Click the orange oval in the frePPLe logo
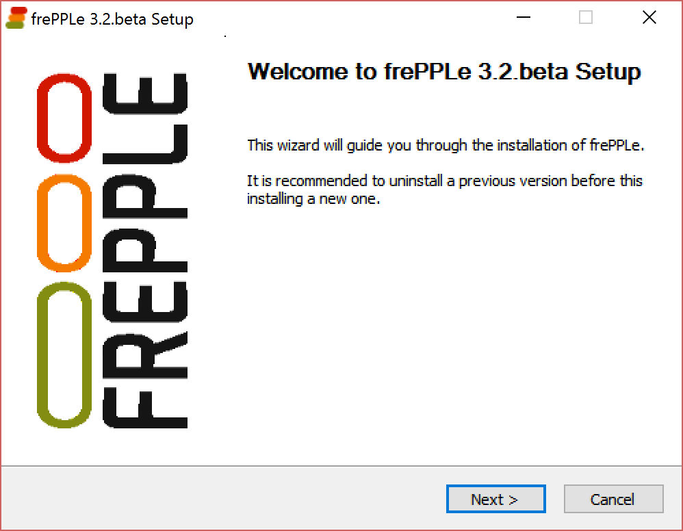 click(64, 222)
